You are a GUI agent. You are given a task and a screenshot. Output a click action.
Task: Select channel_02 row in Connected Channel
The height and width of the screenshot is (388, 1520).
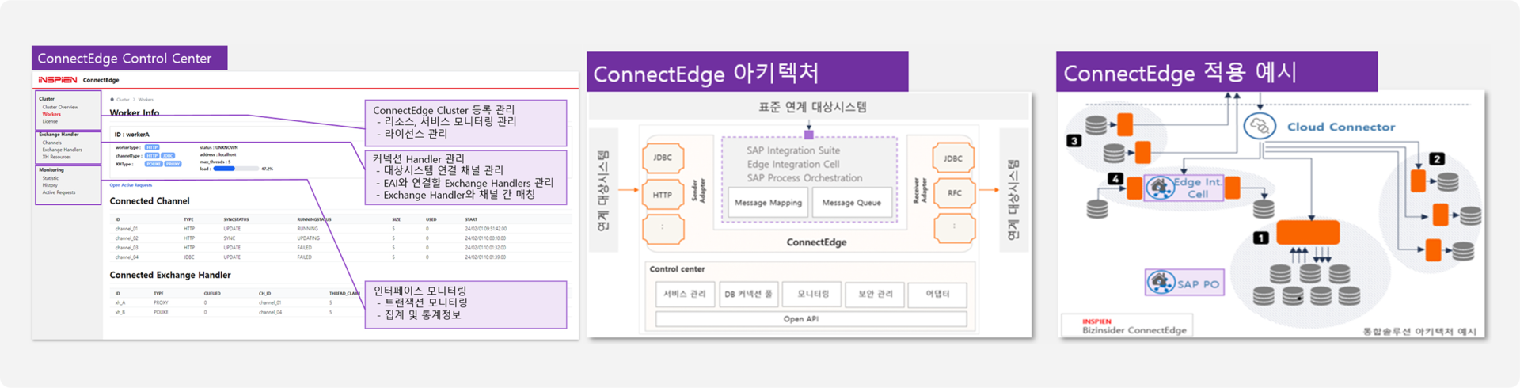tap(340, 238)
